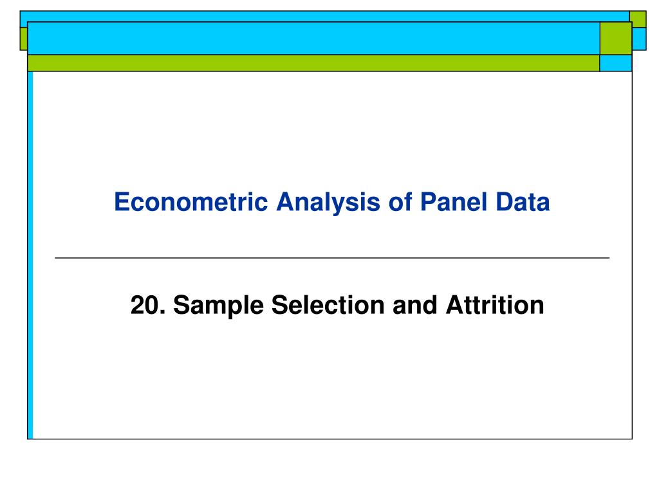The image size is (659, 494).
Task: Click the word "and" in the subtitle
Action: 415,305
